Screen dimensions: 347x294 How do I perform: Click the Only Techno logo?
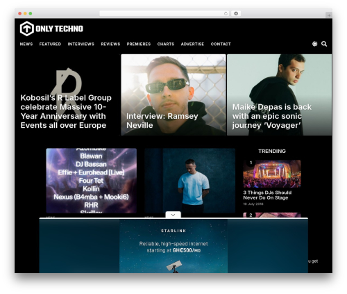pyautogui.click(x=51, y=28)
